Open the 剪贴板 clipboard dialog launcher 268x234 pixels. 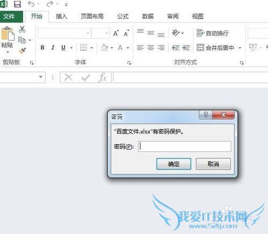pyautogui.click(x=32, y=63)
